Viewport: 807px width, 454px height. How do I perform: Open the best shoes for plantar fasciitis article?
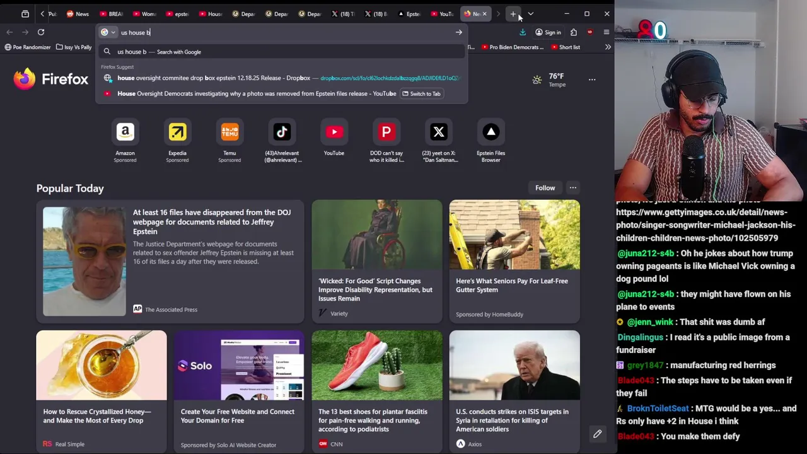(376, 391)
